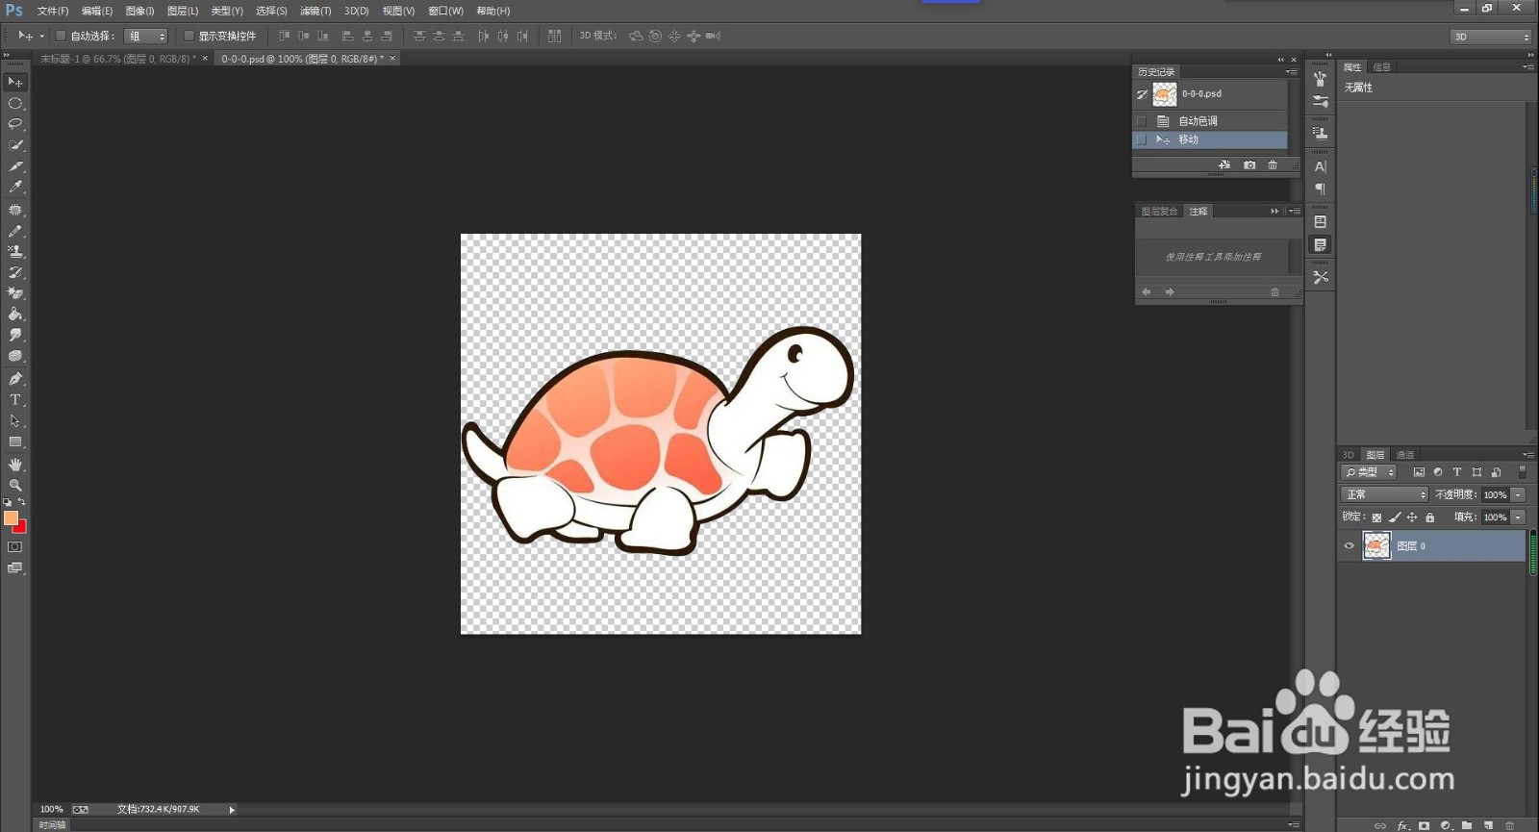Open the 时间轴 timeline panel
This screenshot has height=832, width=1539.
click(52, 825)
